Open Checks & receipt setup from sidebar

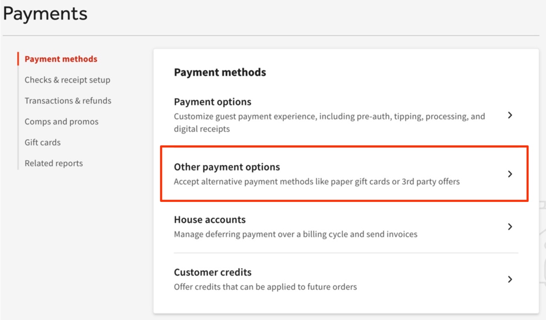68,80
